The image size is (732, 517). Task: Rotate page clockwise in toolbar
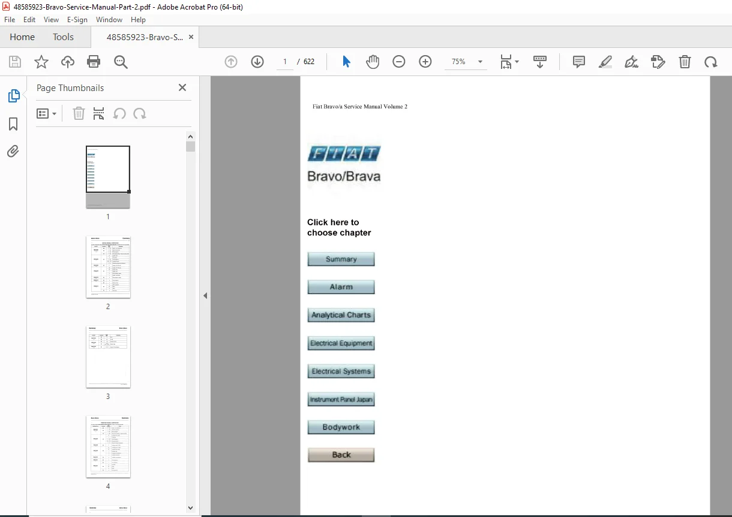click(x=711, y=62)
